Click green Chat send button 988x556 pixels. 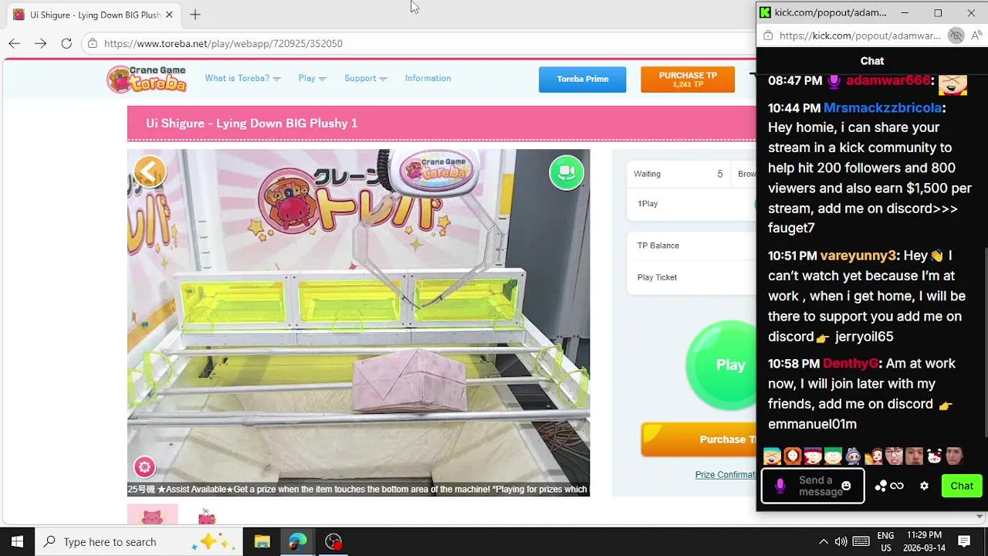[962, 486]
